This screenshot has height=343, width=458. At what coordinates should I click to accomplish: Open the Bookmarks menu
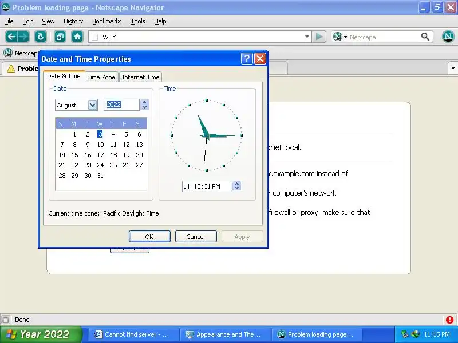point(107,21)
